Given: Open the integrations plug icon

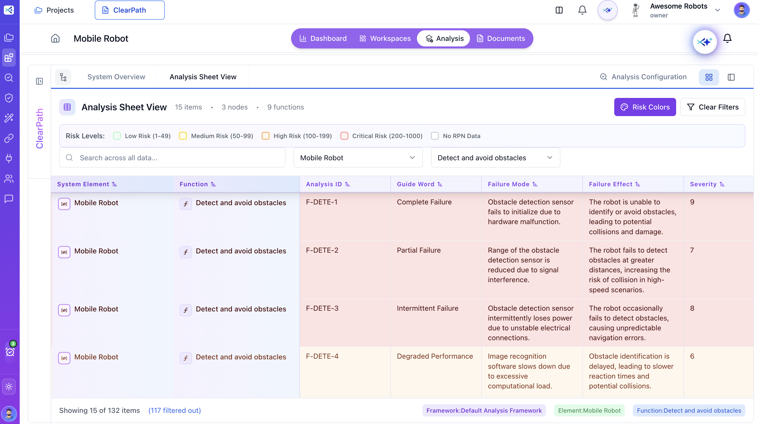Looking at the screenshot, I should click(x=9, y=158).
